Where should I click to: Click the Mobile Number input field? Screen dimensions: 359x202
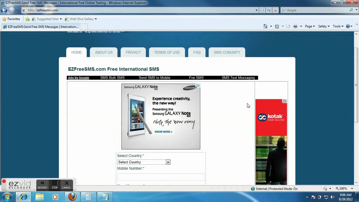[x=161, y=177]
